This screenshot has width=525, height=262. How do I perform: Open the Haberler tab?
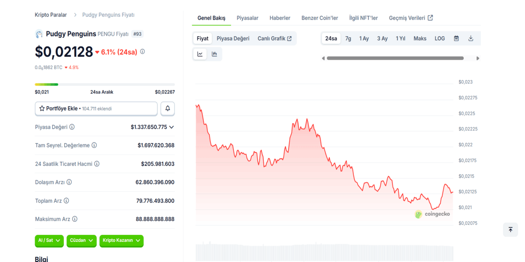tap(280, 18)
